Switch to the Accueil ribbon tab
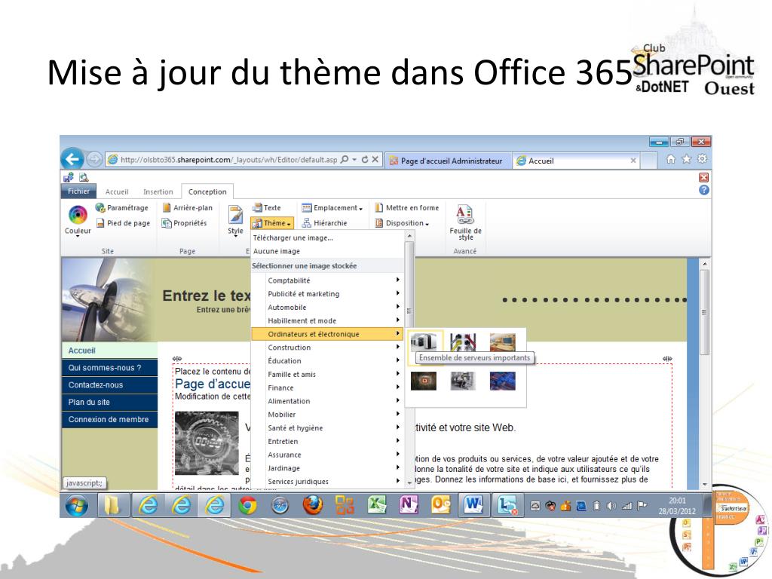 point(117,191)
